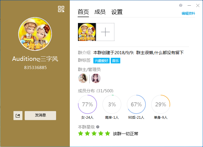Open the 编辑资料 link
203x147 pixels.
[188, 13]
